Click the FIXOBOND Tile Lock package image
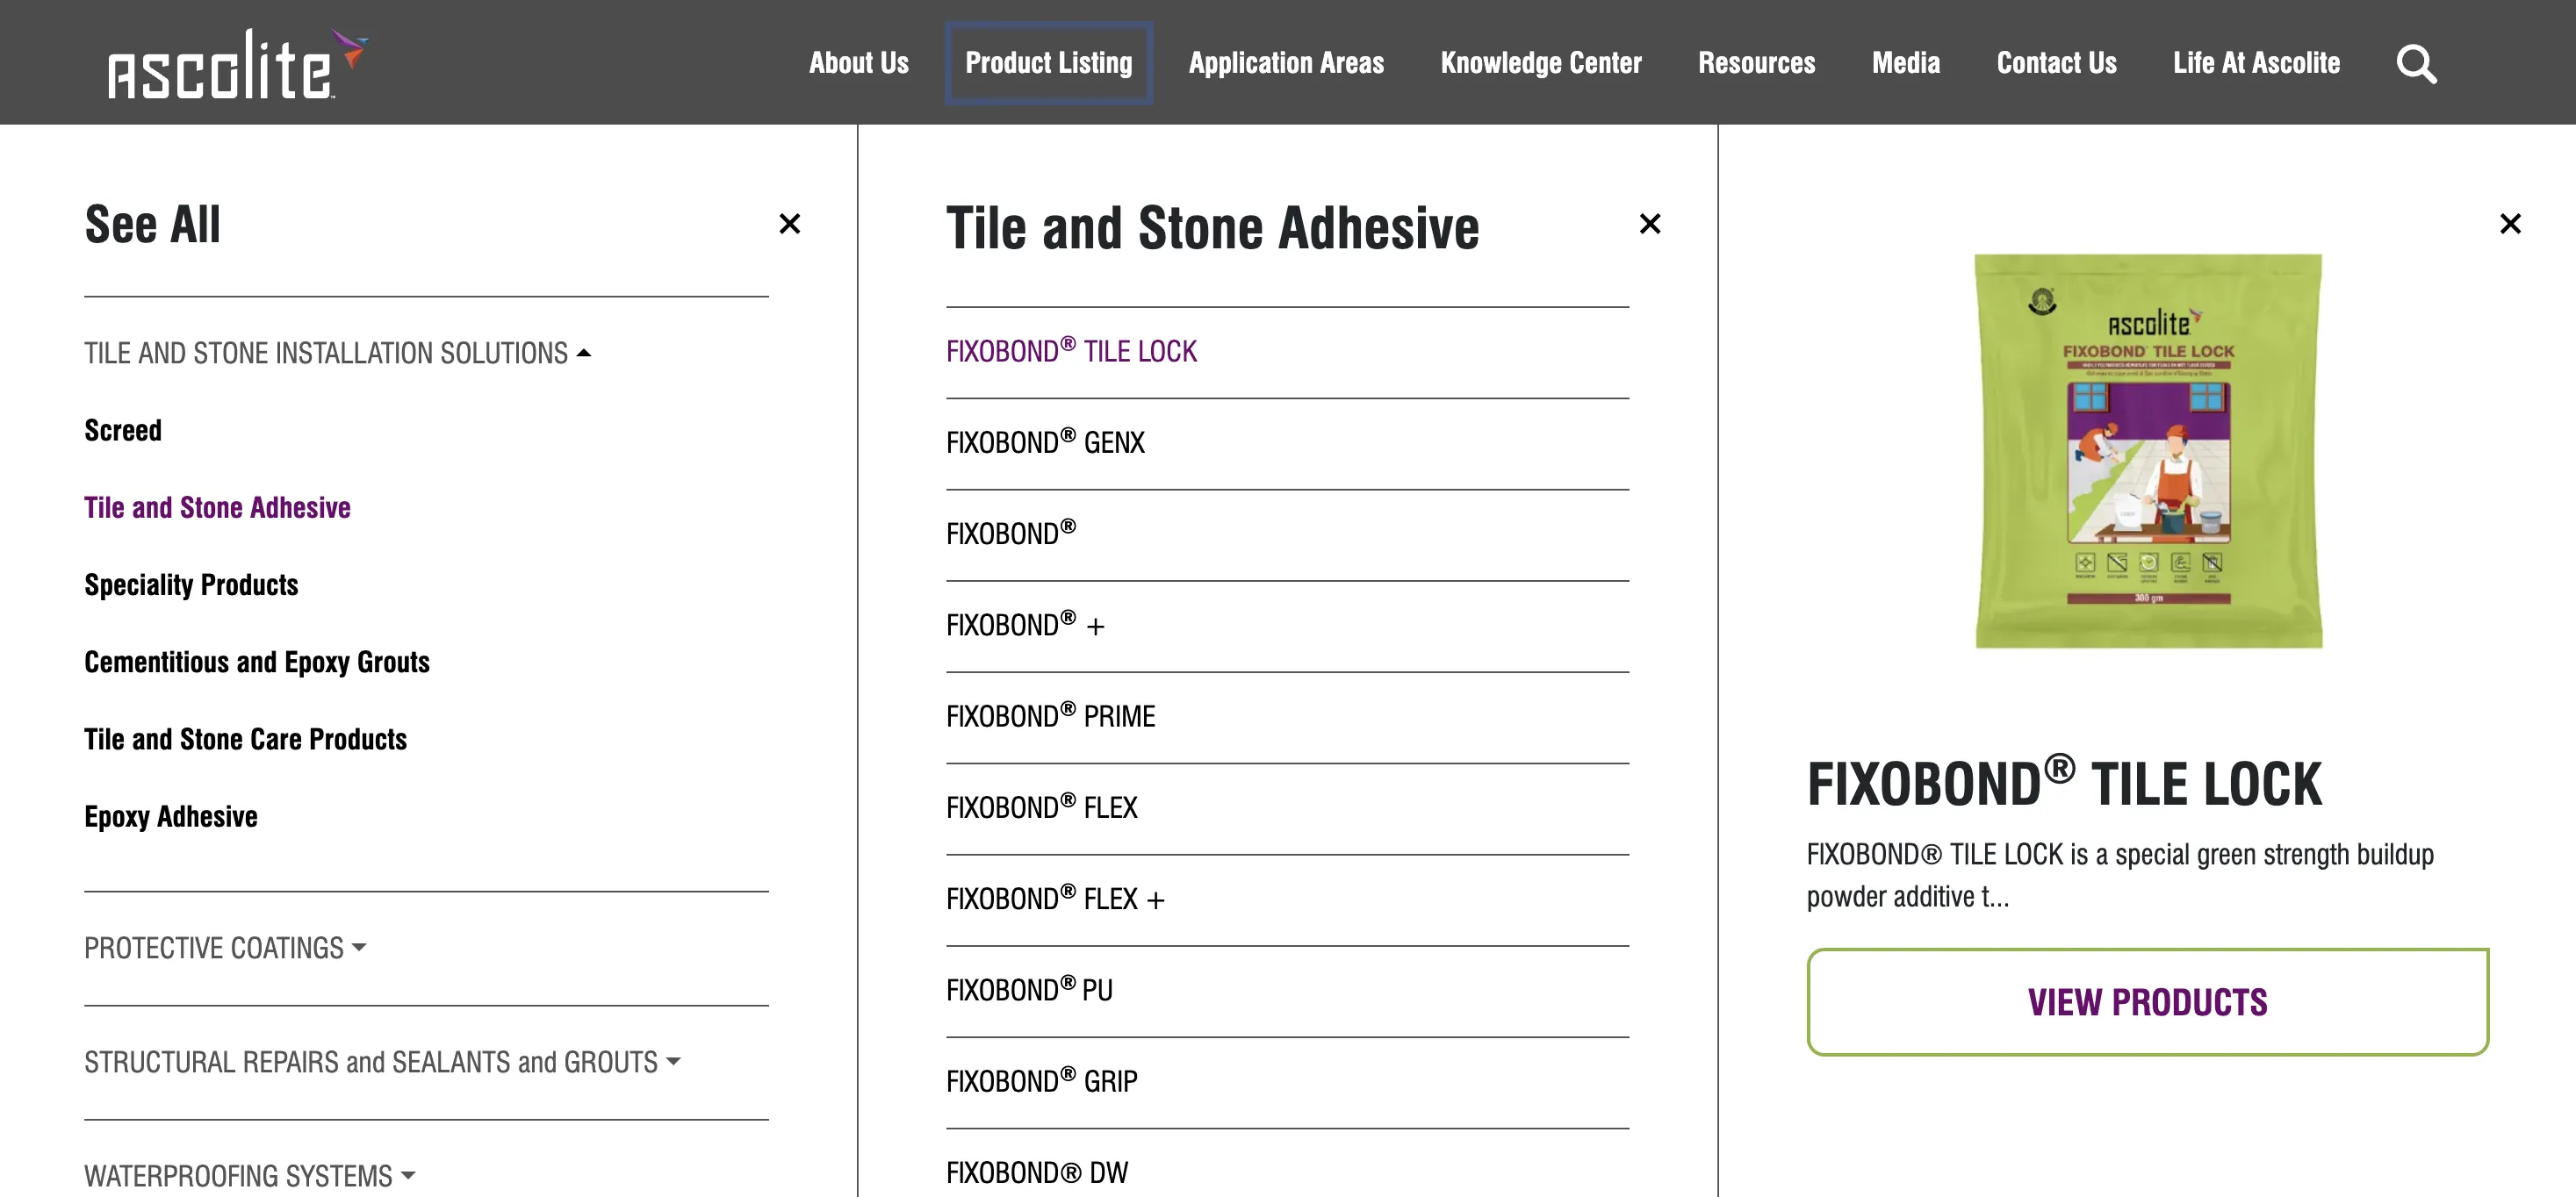 tap(2148, 450)
